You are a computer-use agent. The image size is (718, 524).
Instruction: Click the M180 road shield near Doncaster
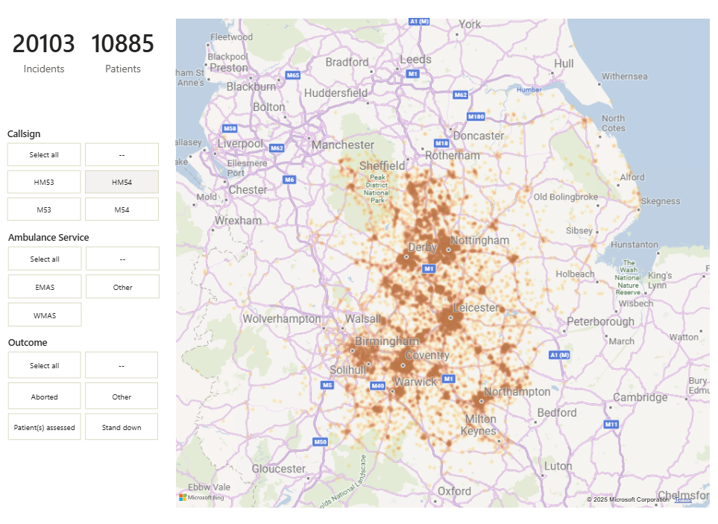tap(476, 117)
